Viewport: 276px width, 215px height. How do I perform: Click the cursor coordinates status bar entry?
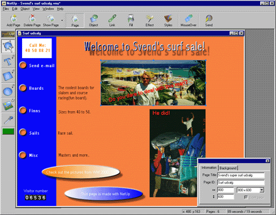pyautogui.click(x=193, y=212)
